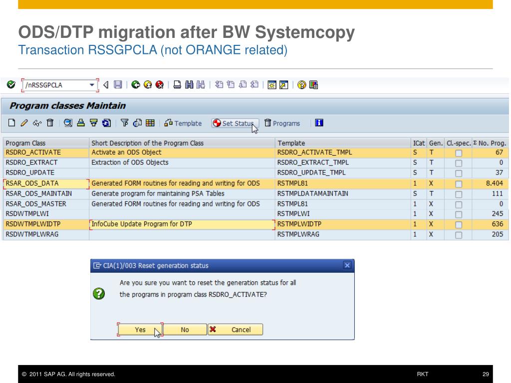Image resolution: width=511 pixels, height=383 pixels.
Task: Click the Last Page icon
Action: click(254, 85)
